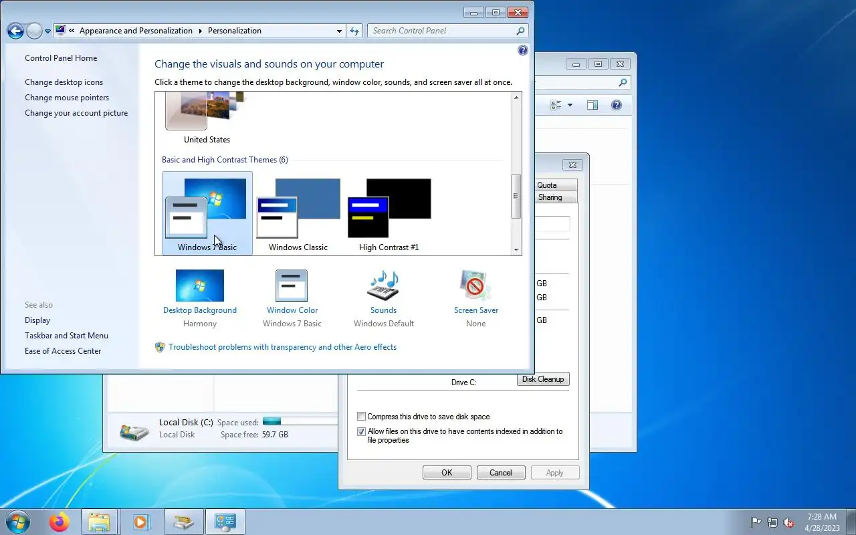Click the Back arrow in Personalization window

pos(15,31)
